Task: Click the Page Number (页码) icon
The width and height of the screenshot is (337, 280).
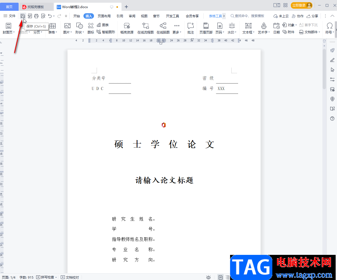Action: pyautogui.click(x=220, y=26)
